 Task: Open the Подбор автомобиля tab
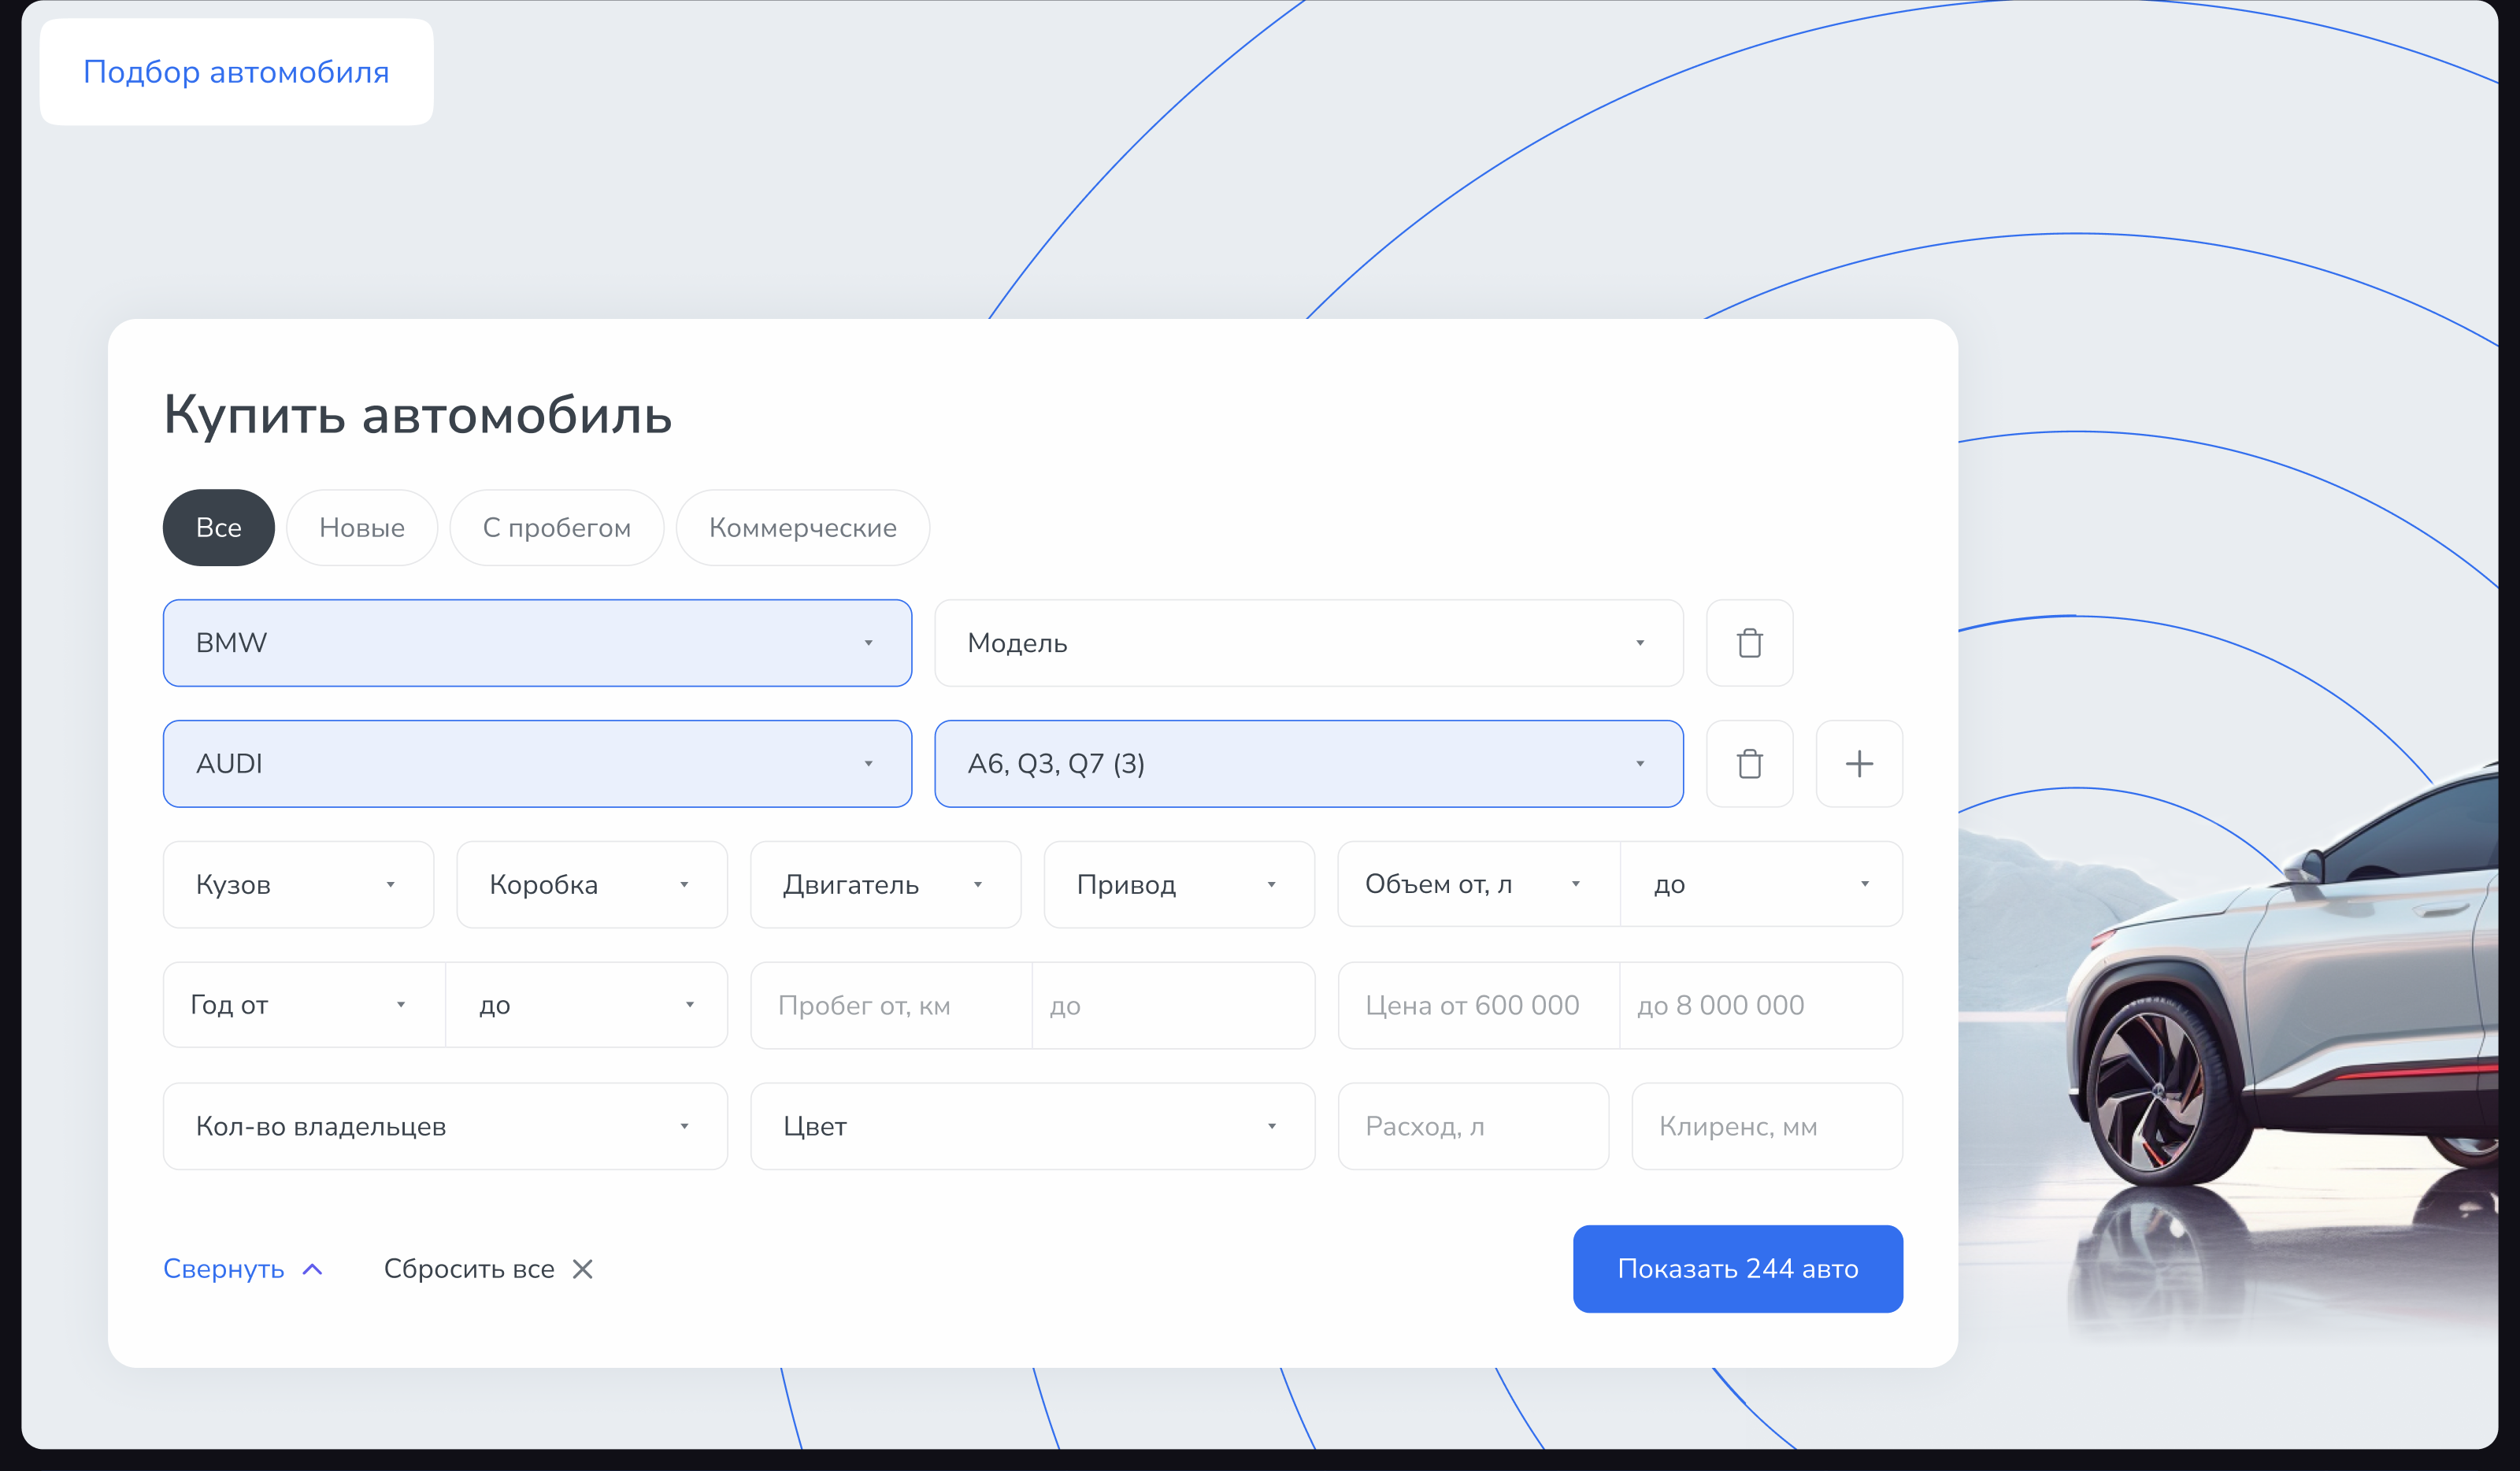click(236, 72)
